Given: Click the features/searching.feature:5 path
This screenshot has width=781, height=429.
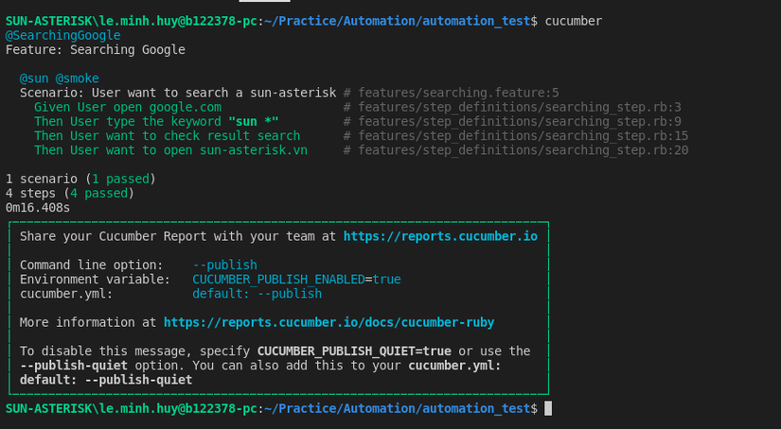Looking at the screenshot, I should 458,93.
